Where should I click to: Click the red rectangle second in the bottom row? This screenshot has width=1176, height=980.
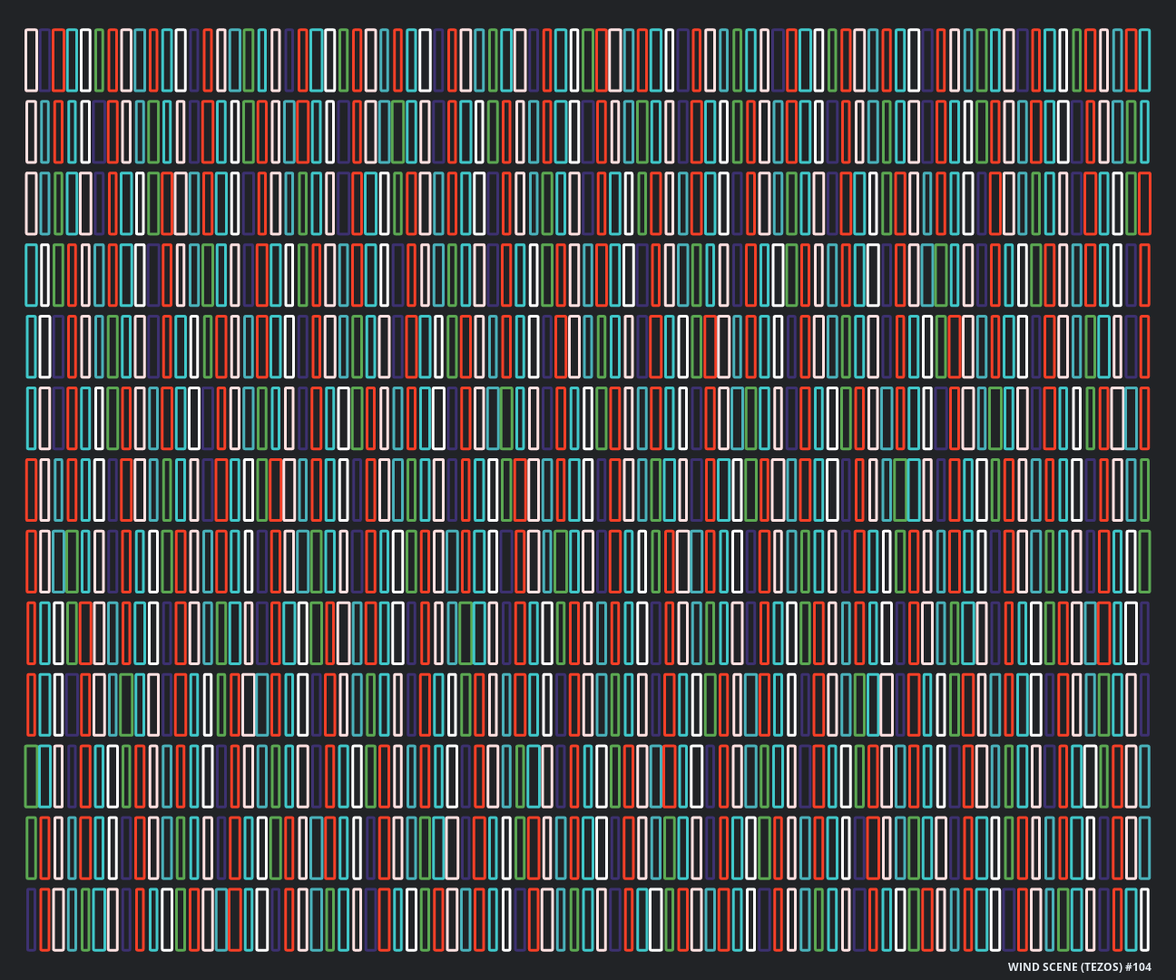[x=44, y=919]
